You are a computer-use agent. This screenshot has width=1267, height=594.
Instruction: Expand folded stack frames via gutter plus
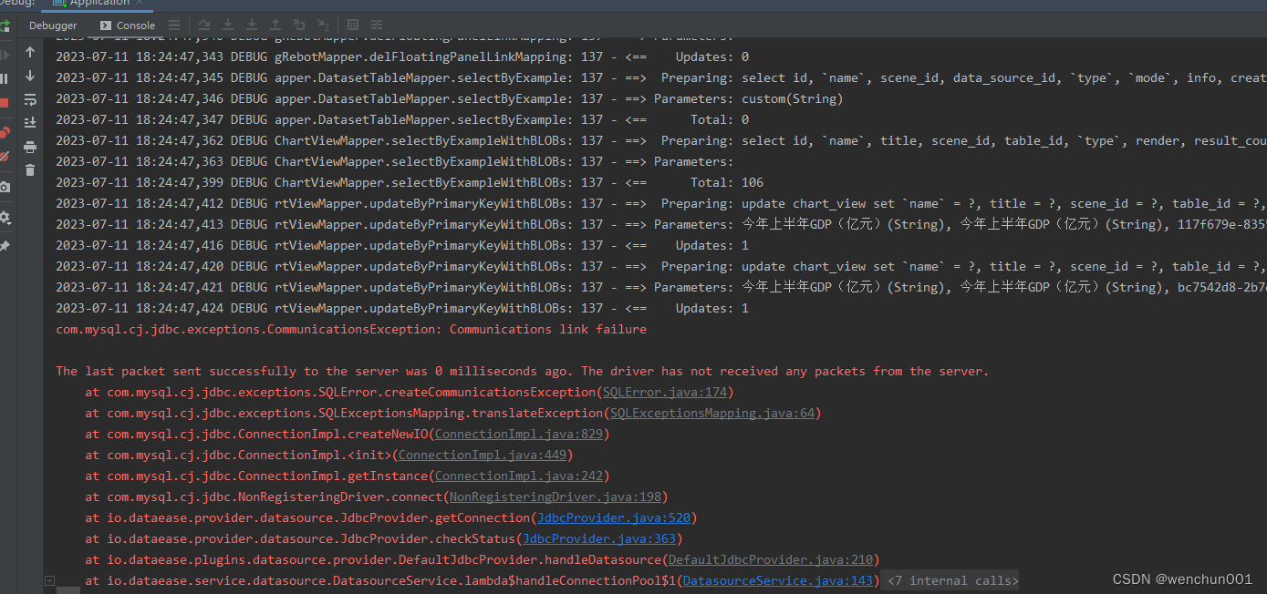click(49, 581)
